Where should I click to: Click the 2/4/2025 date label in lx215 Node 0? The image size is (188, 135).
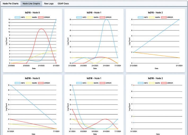click(x=41, y=66)
